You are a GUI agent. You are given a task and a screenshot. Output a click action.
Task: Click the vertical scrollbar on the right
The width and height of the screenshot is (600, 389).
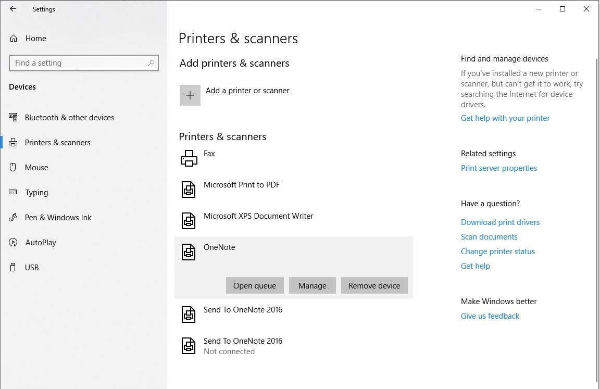tap(597, 220)
